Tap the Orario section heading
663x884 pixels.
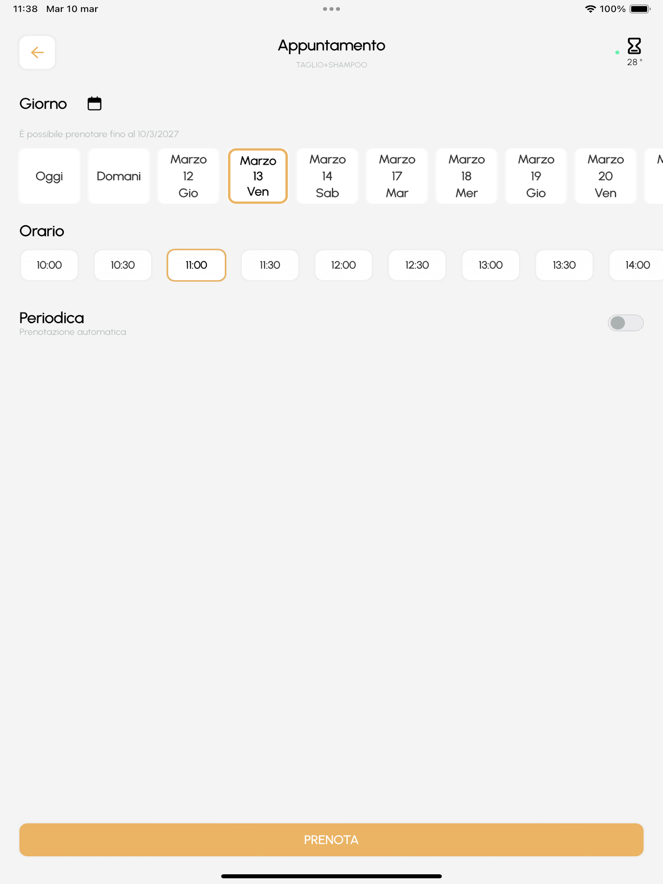(42, 231)
